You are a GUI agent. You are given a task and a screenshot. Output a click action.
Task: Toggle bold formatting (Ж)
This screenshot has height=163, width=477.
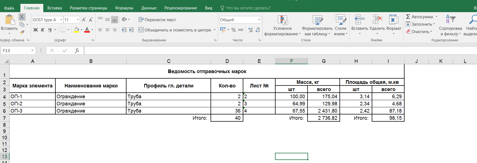36,30
